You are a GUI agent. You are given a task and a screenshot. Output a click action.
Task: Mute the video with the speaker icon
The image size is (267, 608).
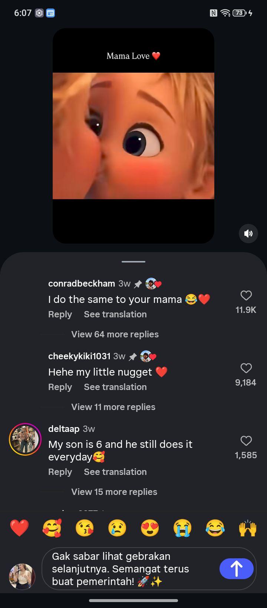click(248, 233)
